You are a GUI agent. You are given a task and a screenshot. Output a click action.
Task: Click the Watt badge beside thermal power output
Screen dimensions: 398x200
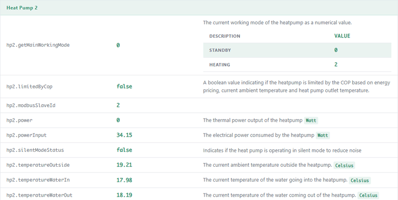(x=311, y=120)
